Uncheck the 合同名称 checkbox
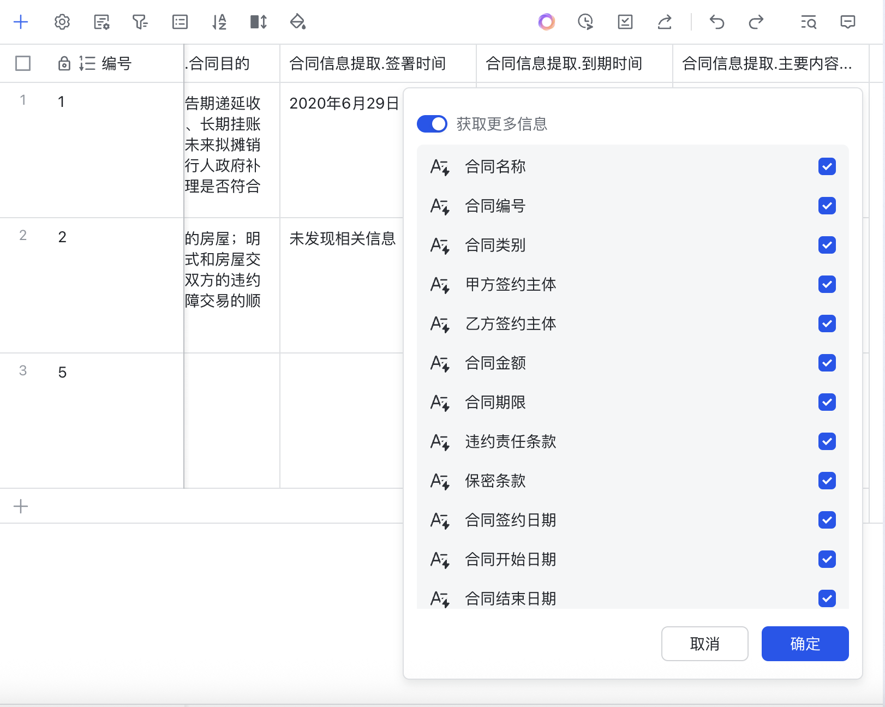 coord(827,166)
